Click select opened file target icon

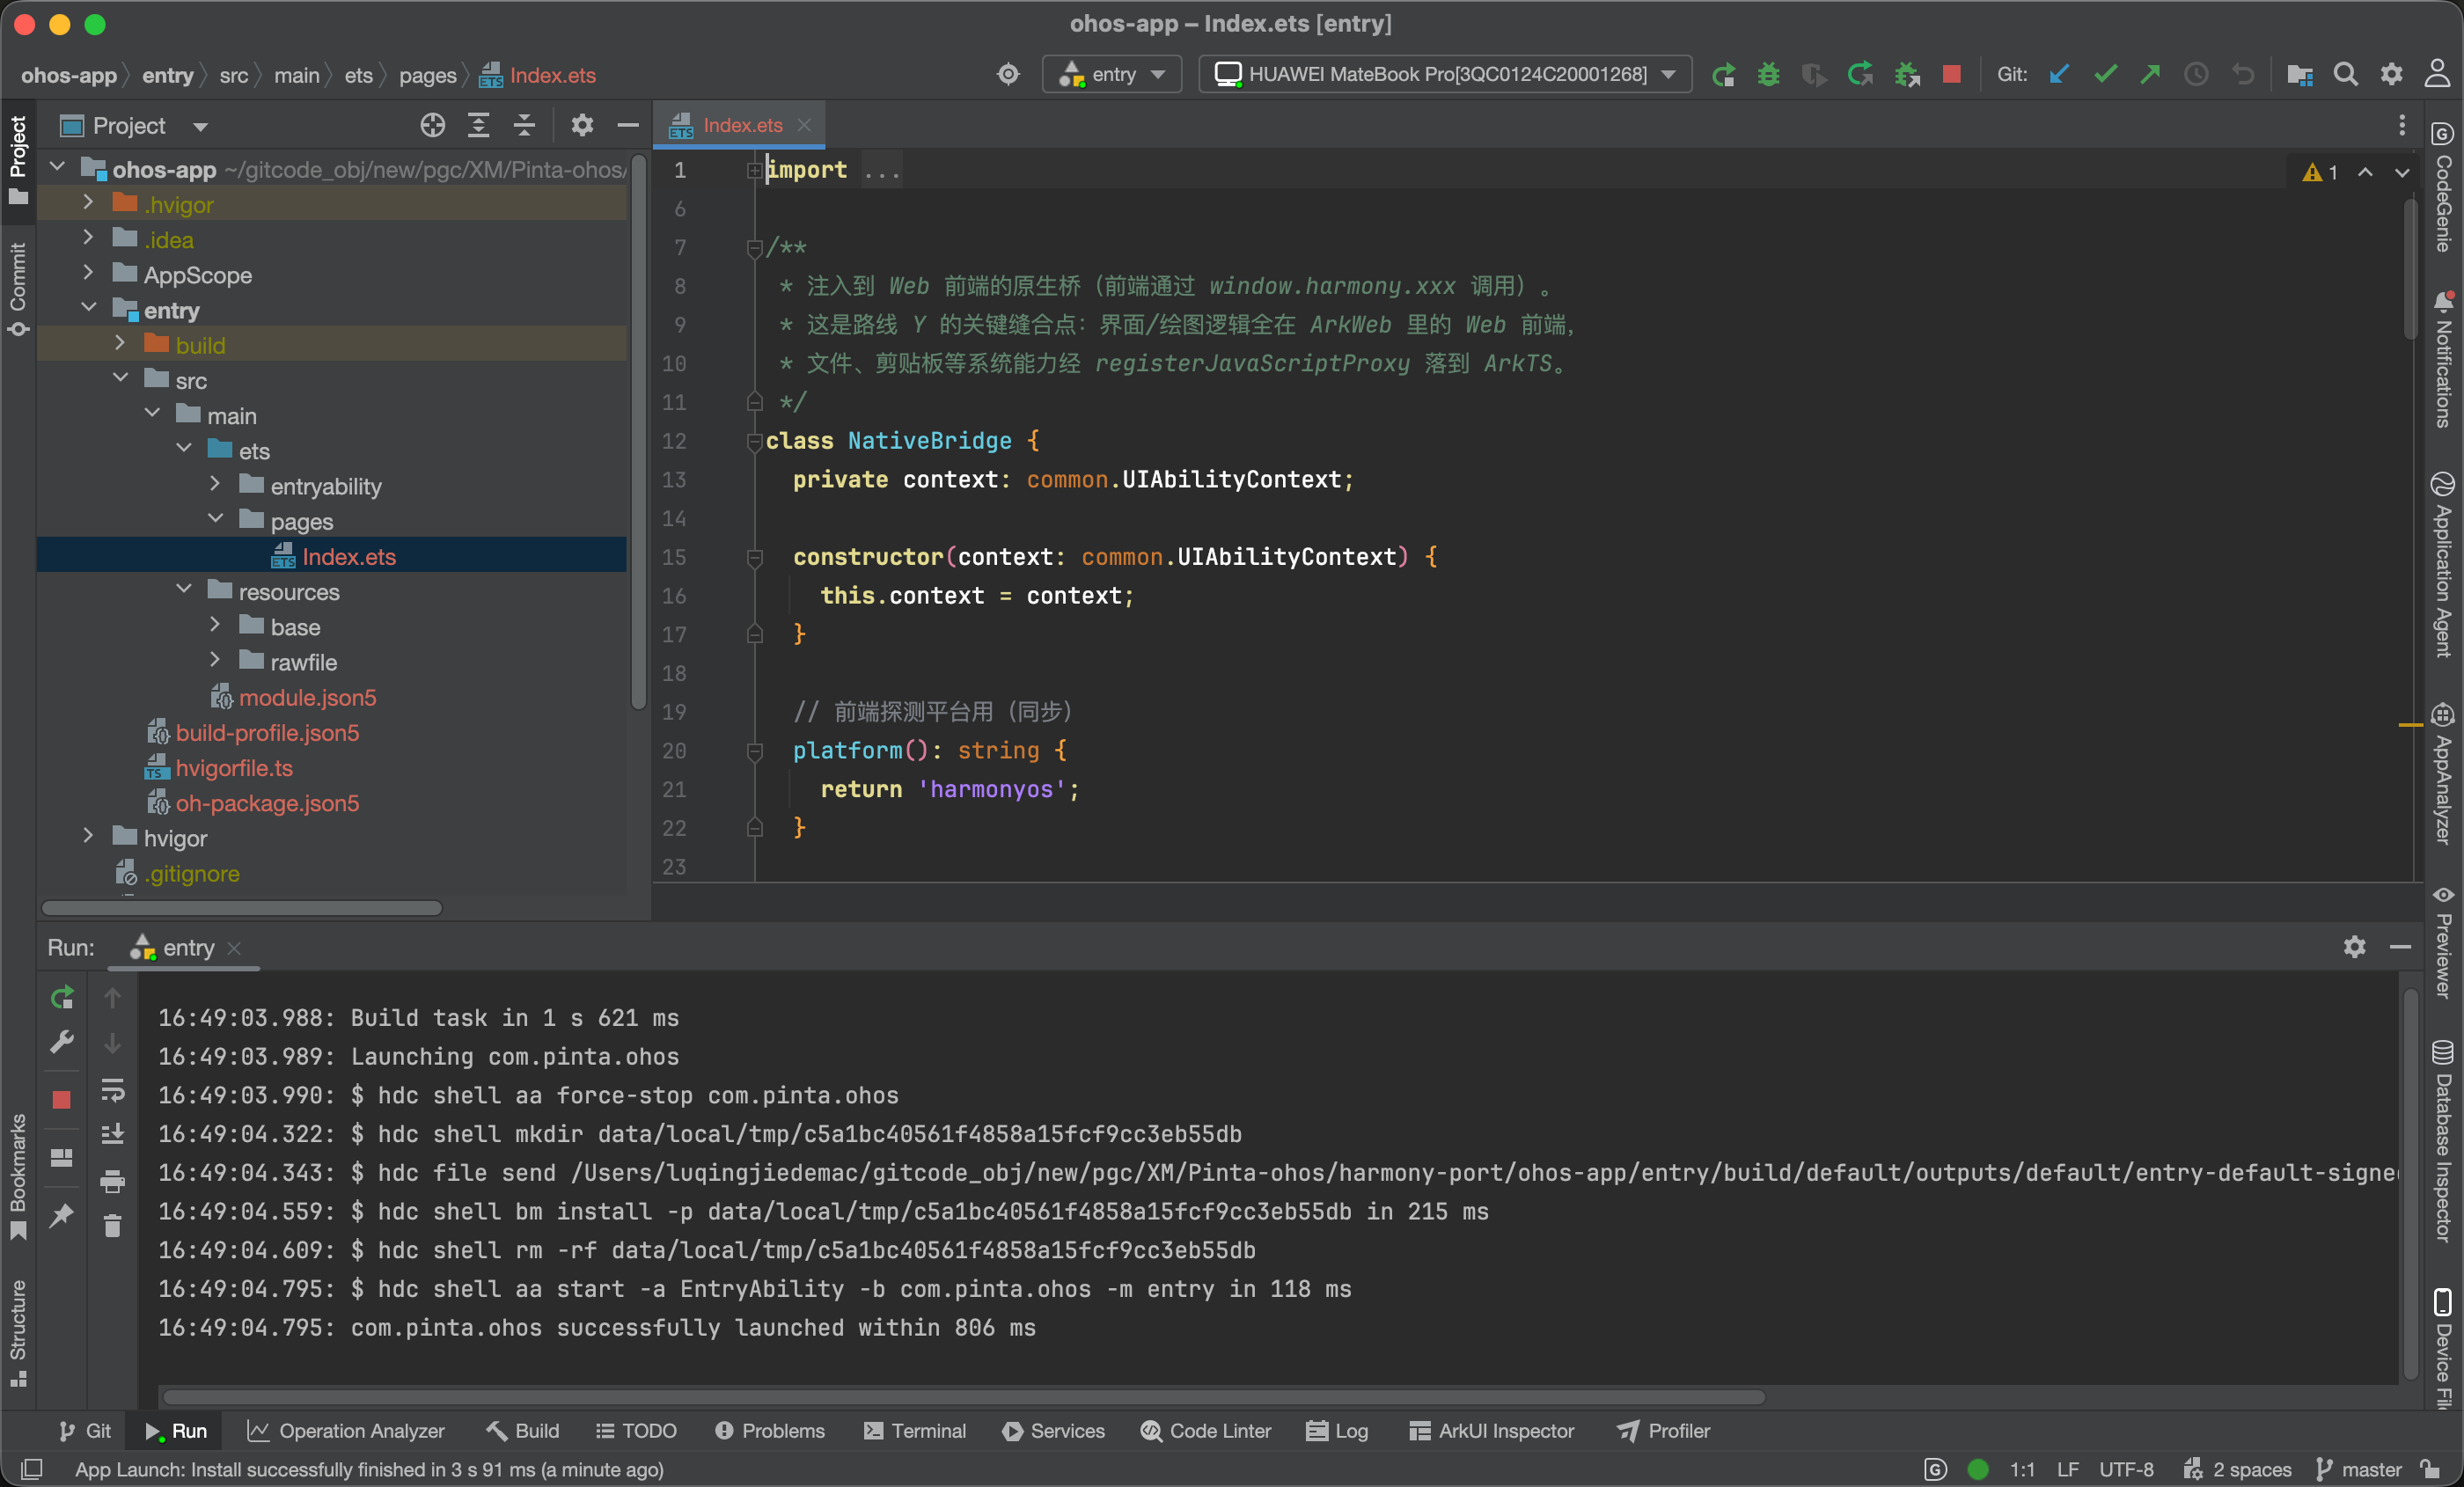(x=432, y=126)
